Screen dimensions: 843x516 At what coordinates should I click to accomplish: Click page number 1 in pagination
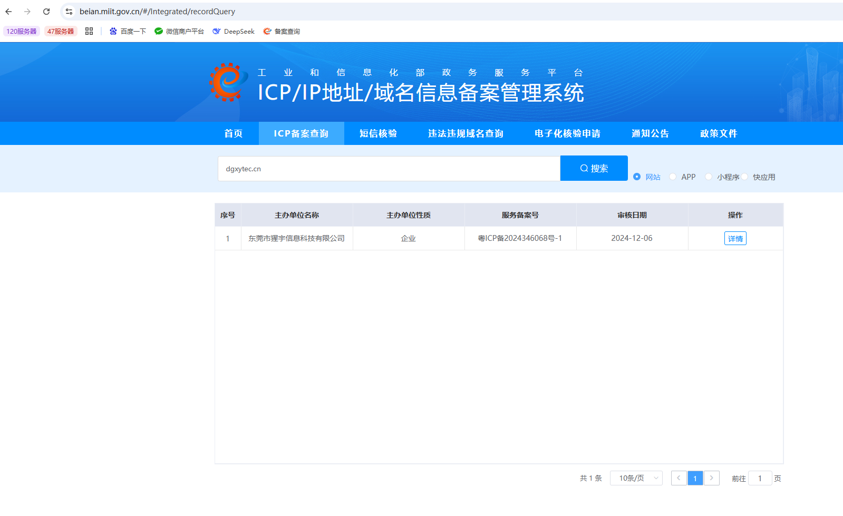[x=695, y=478]
